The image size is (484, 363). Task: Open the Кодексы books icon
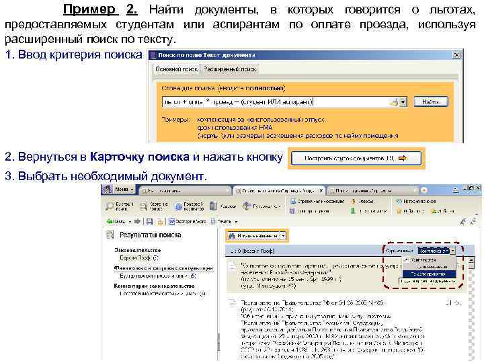[213, 206]
